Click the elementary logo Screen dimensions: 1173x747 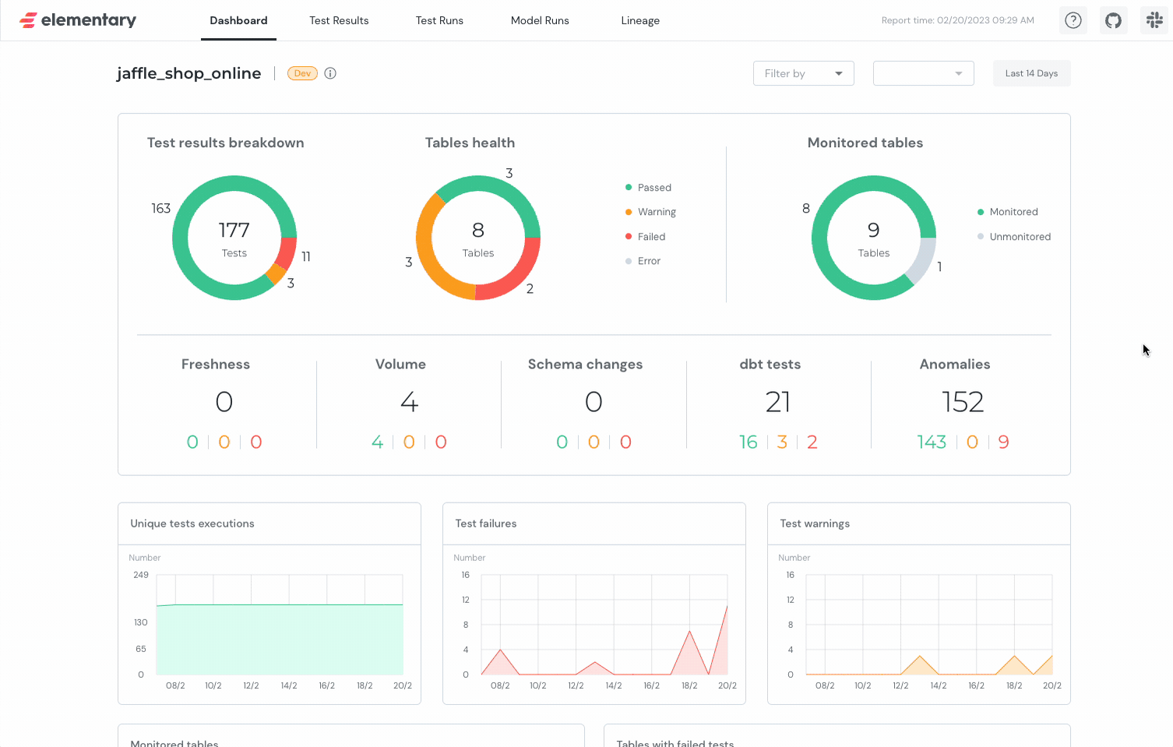(77, 19)
